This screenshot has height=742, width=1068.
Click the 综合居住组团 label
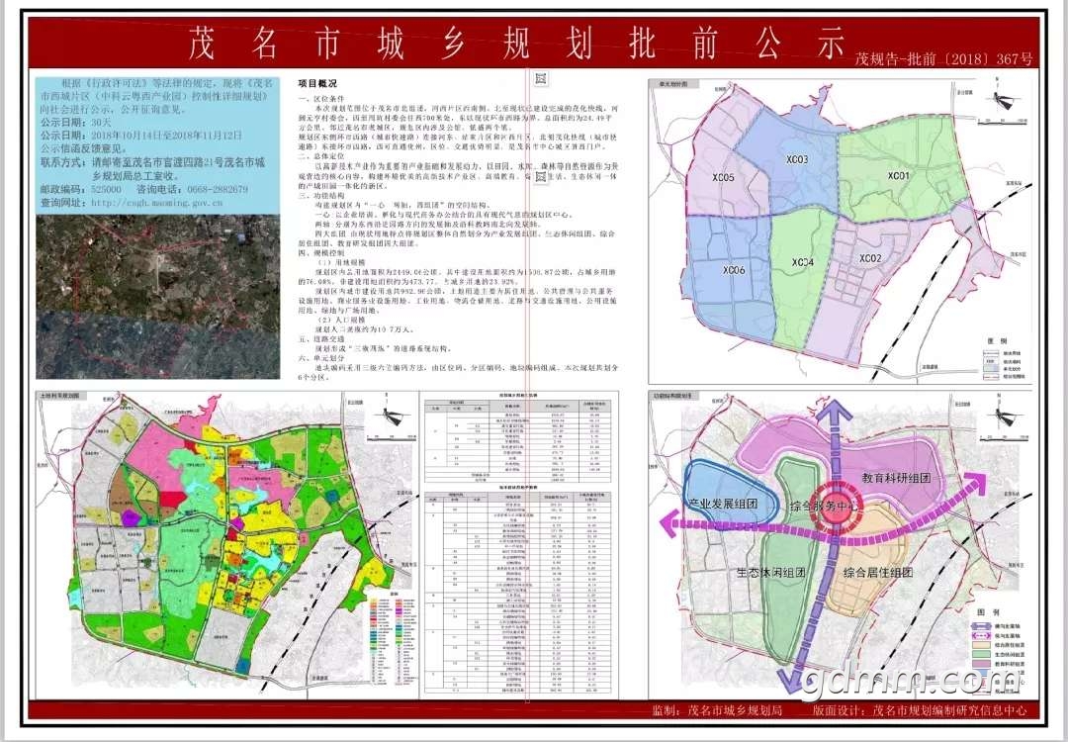click(878, 573)
